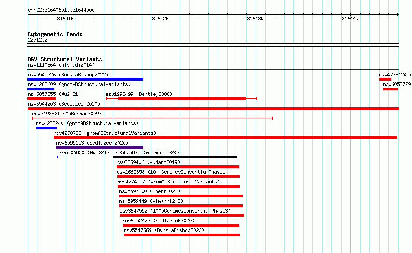Click the purple bar under nsv6599153
Screen dimensions: 412x253
100,147
